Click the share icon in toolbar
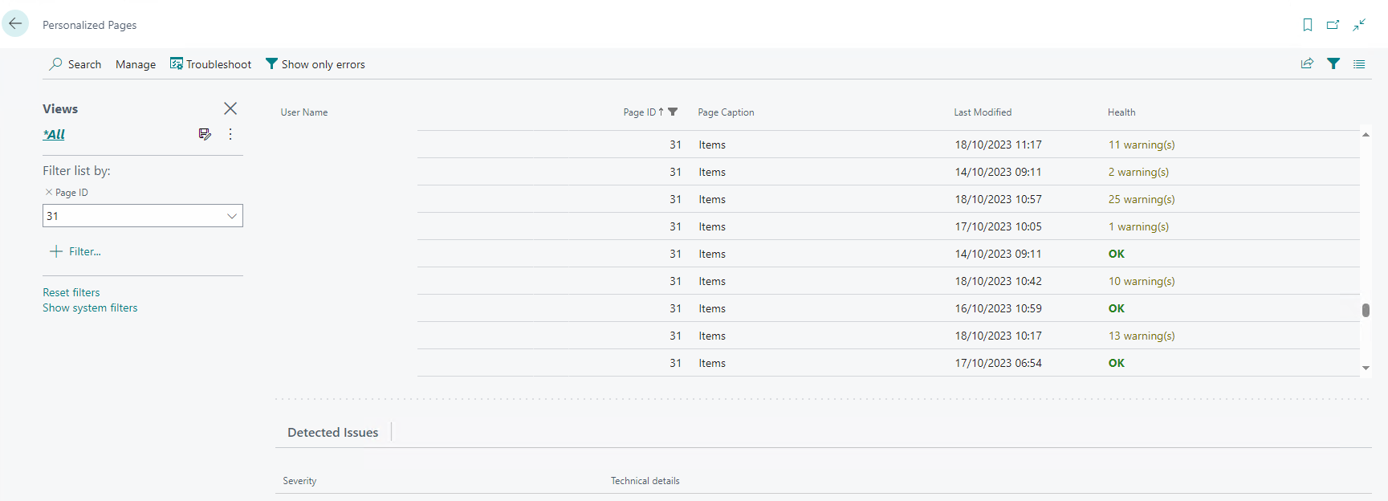 1307,63
